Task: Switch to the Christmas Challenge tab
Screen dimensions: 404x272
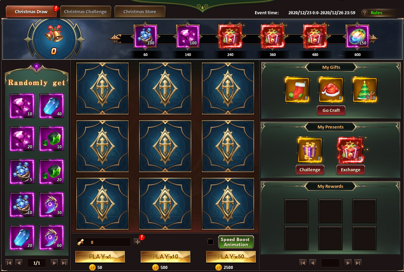Action: coord(85,12)
